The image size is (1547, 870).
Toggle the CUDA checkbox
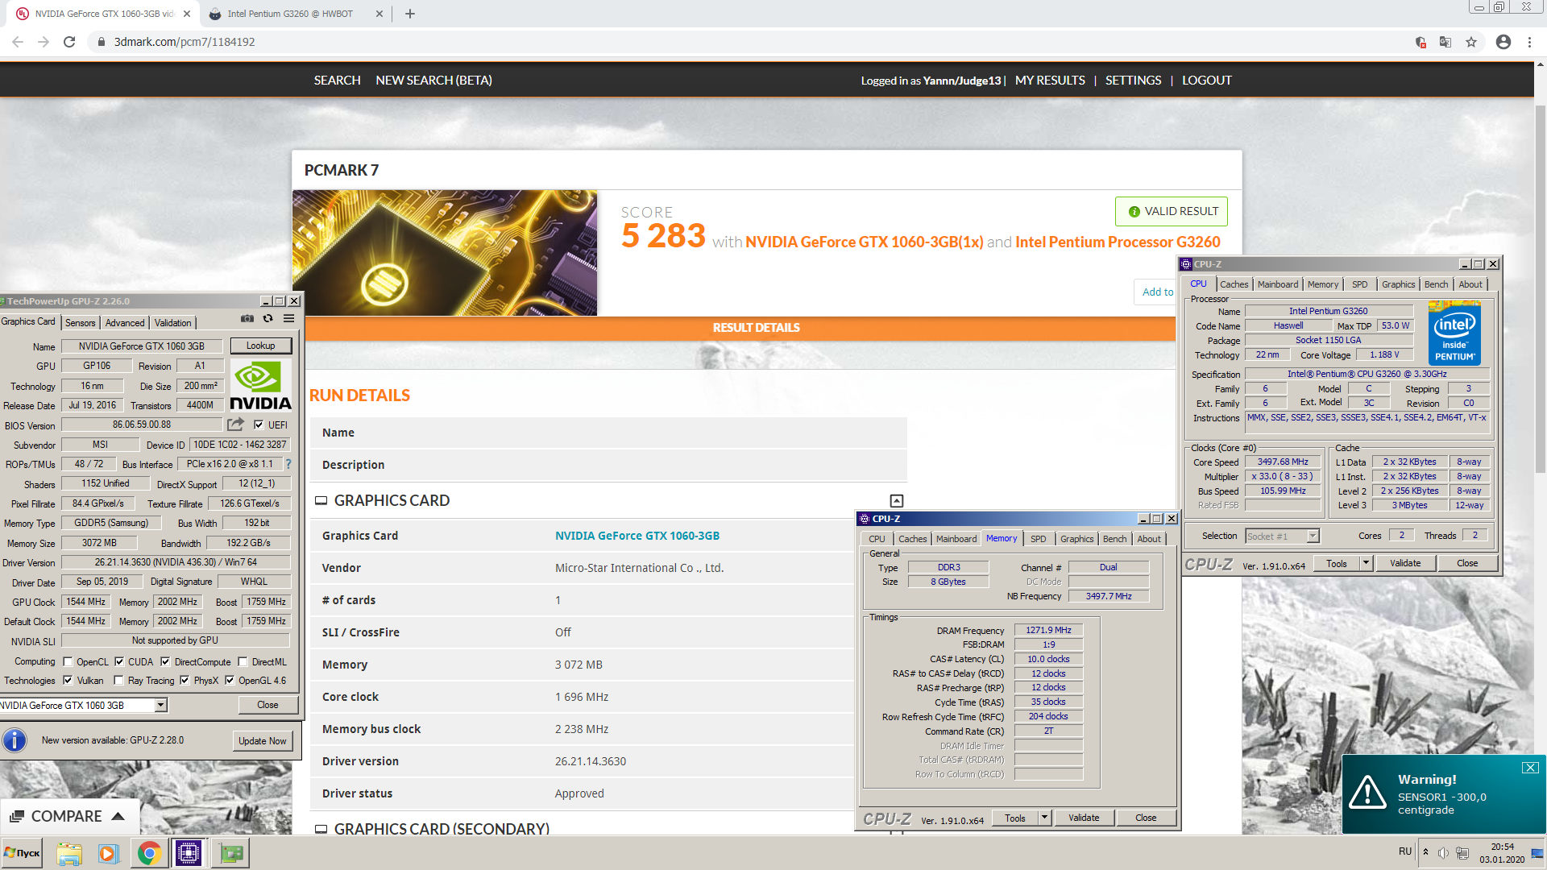[119, 661]
